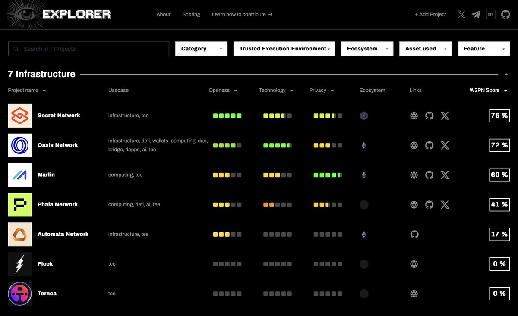Click Marlin 60 % score badge

pyautogui.click(x=499, y=175)
